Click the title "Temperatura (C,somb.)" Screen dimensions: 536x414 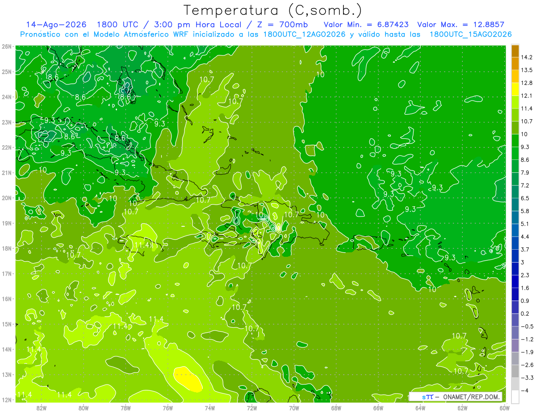click(x=272, y=10)
